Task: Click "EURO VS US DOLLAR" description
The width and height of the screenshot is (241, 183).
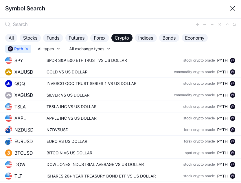Action: (67, 141)
